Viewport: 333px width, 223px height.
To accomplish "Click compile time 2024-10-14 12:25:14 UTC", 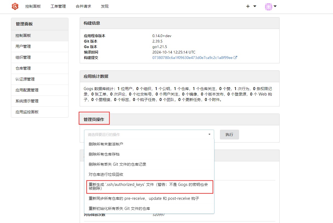I will [x=174, y=52].
